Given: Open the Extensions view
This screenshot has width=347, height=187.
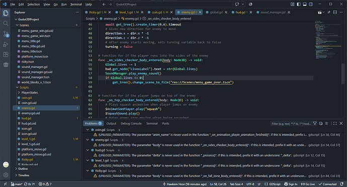Looking at the screenshot, I should [x=6, y=55].
